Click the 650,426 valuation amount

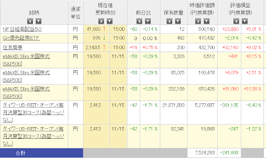tap(206, 89)
